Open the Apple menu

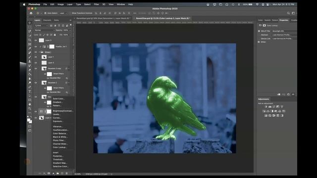click(24, 4)
